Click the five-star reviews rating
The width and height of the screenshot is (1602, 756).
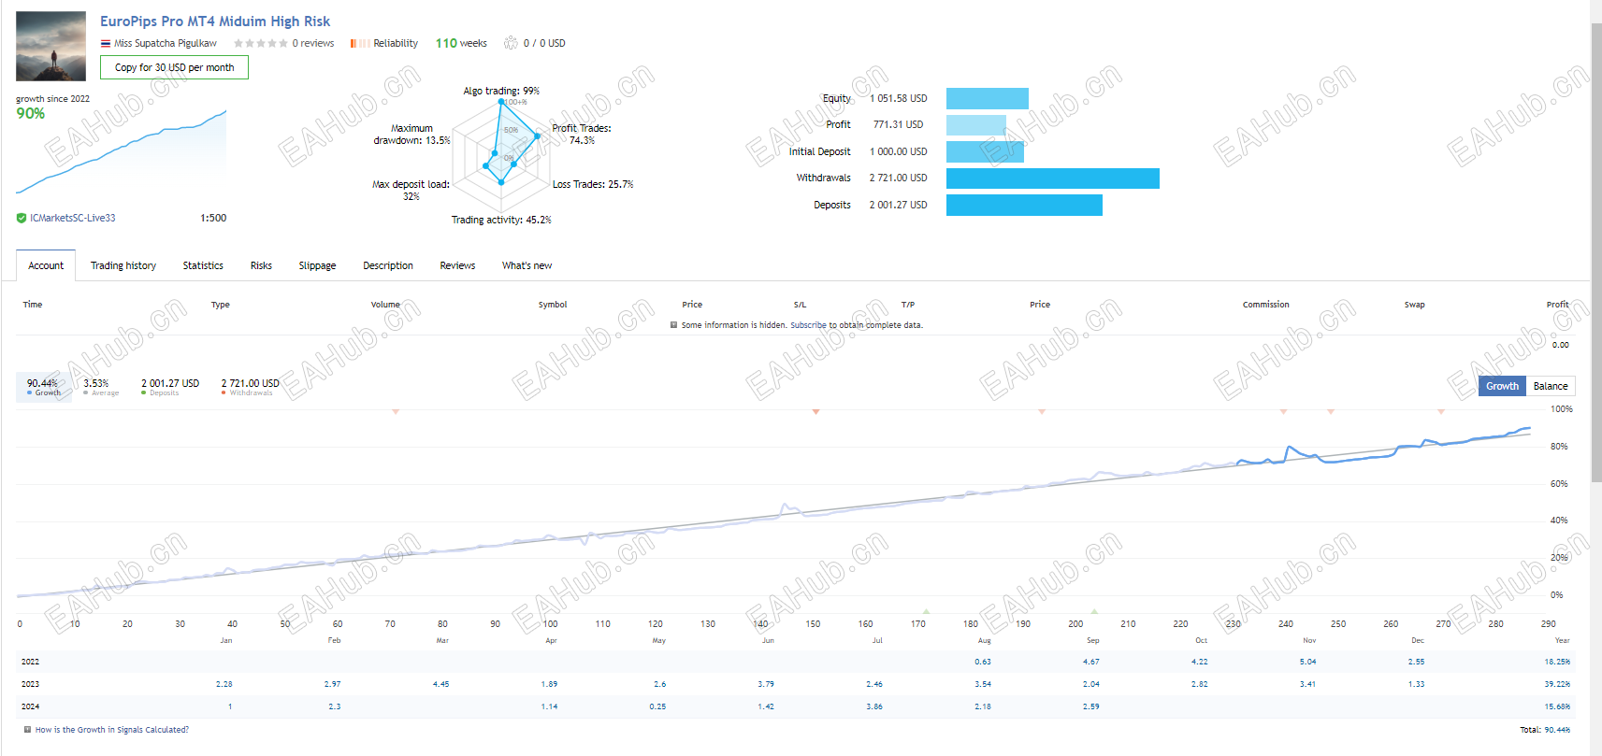pyautogui.click(x=261, y=43)
